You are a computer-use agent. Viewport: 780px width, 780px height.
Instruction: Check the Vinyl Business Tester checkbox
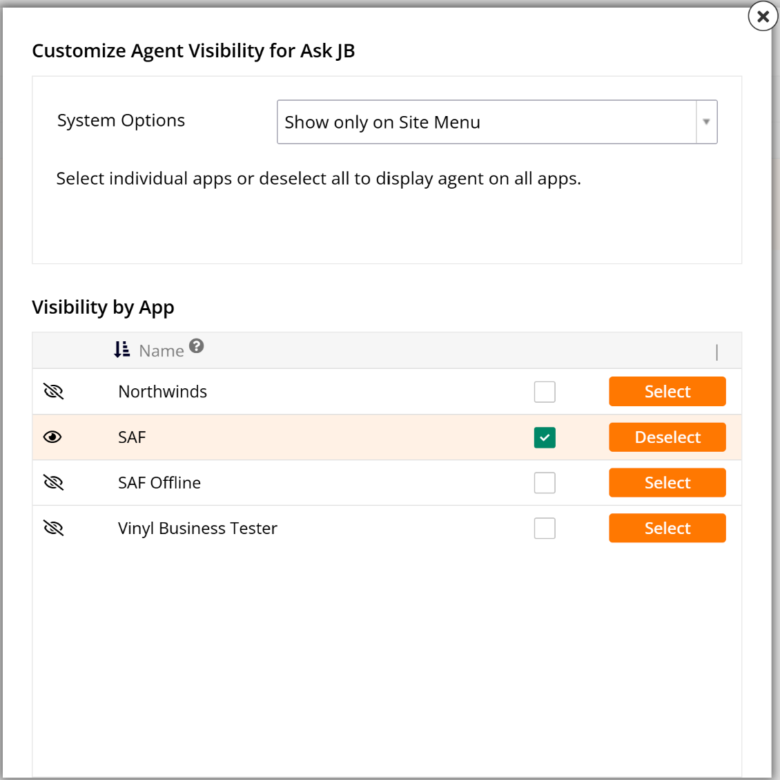click(x=545, y=528)
